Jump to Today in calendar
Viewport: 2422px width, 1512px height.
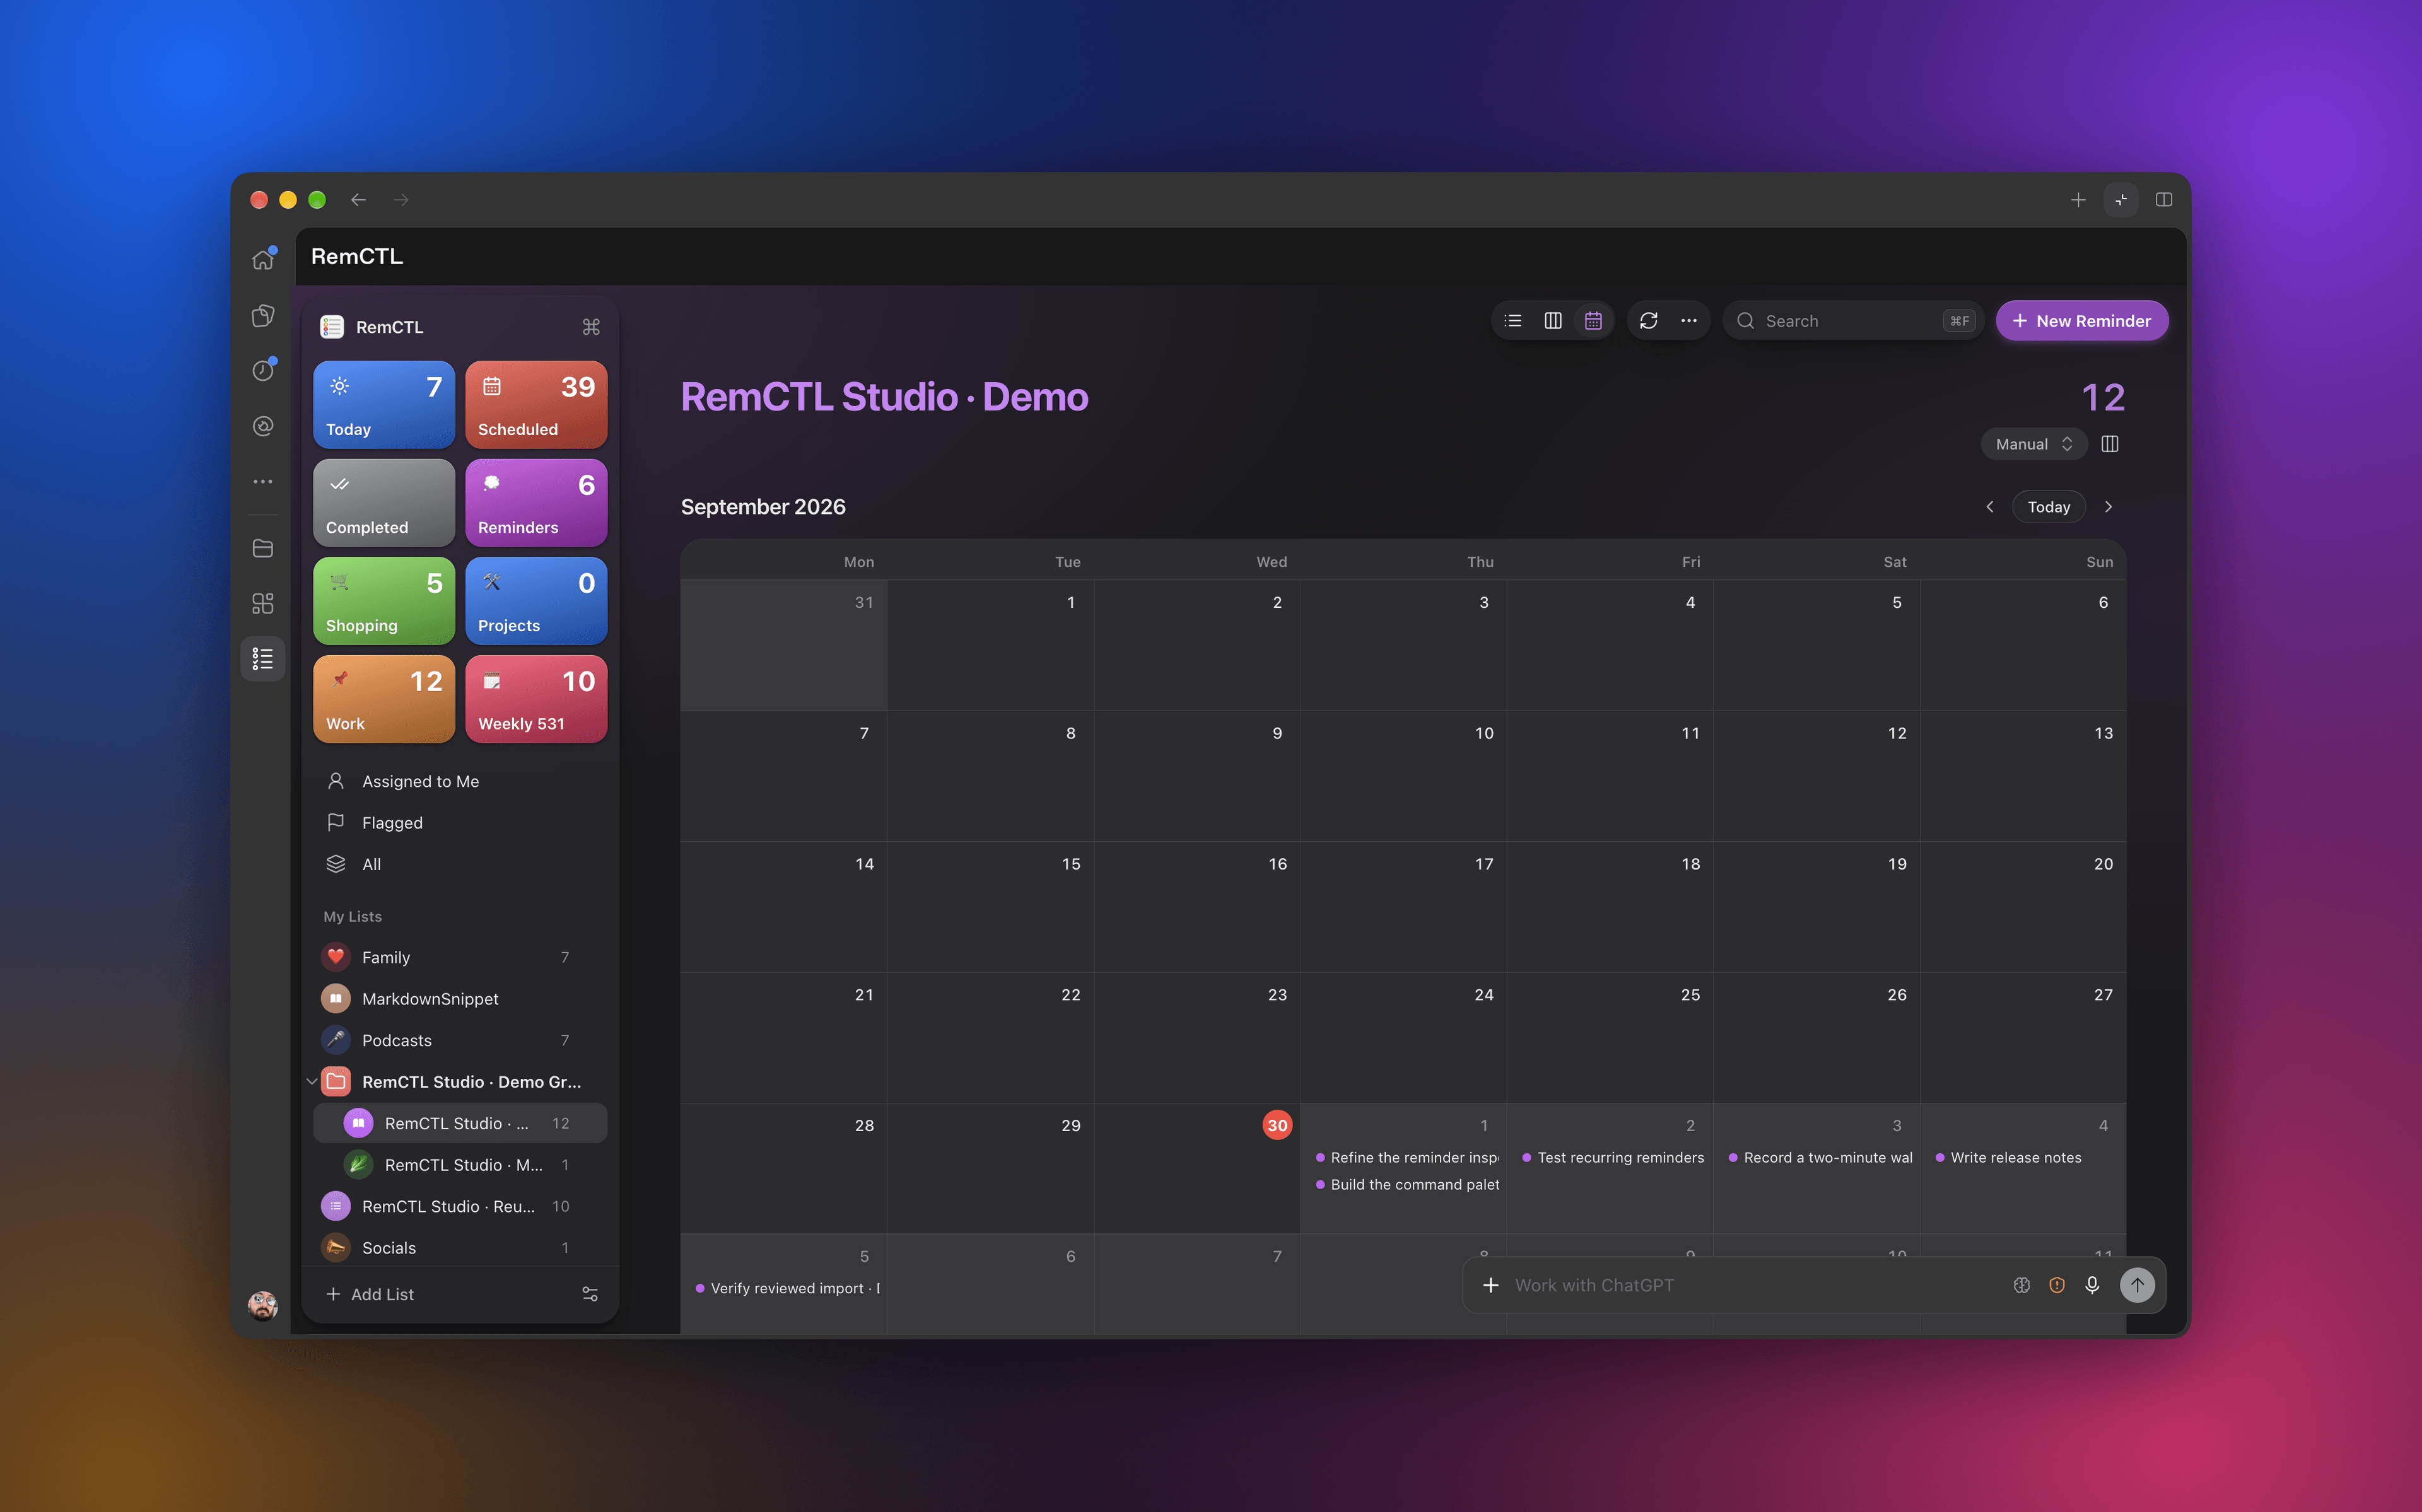(x=2049, y=507)
